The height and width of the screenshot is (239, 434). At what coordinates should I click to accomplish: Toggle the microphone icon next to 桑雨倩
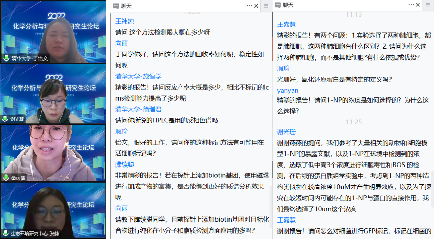pos(6,177)
